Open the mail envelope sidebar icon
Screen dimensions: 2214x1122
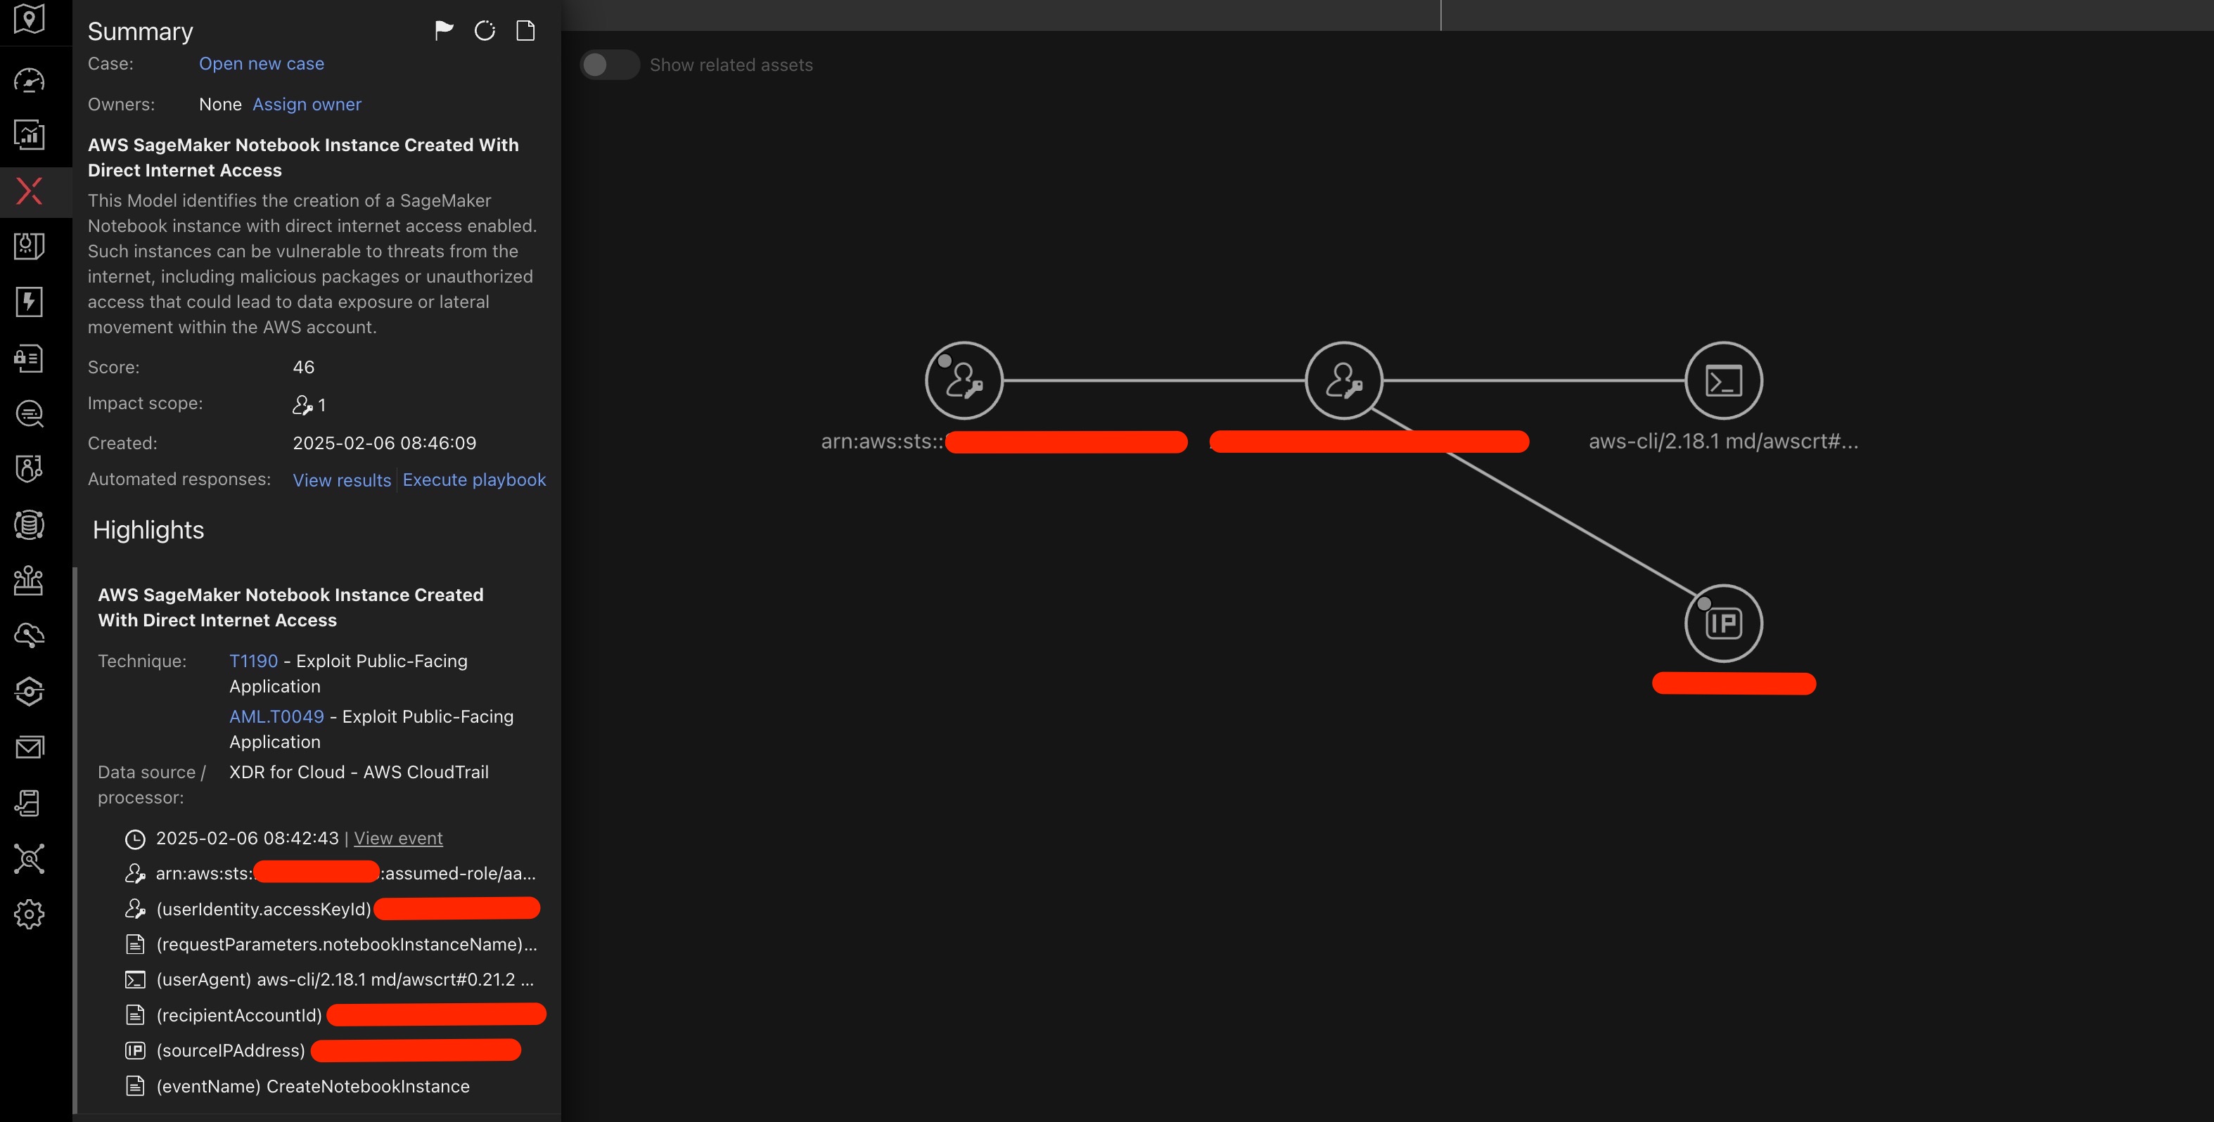click(30, 747)
